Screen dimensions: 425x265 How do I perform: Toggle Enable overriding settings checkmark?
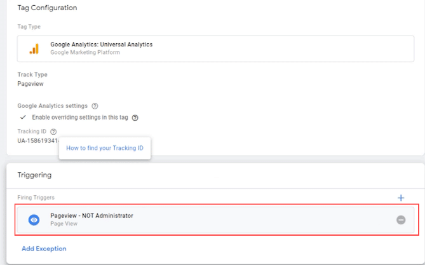(23, 117)
